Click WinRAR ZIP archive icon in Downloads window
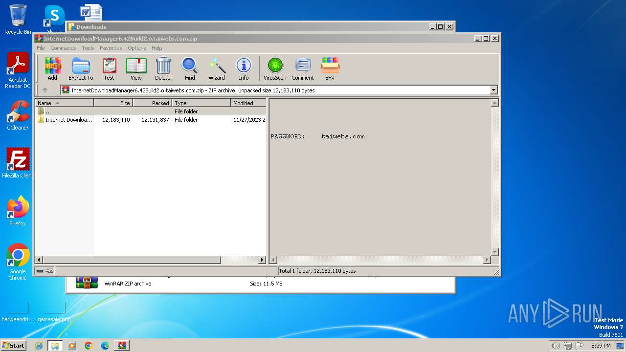Screen dimensions: 626x352 coord(87,283)
